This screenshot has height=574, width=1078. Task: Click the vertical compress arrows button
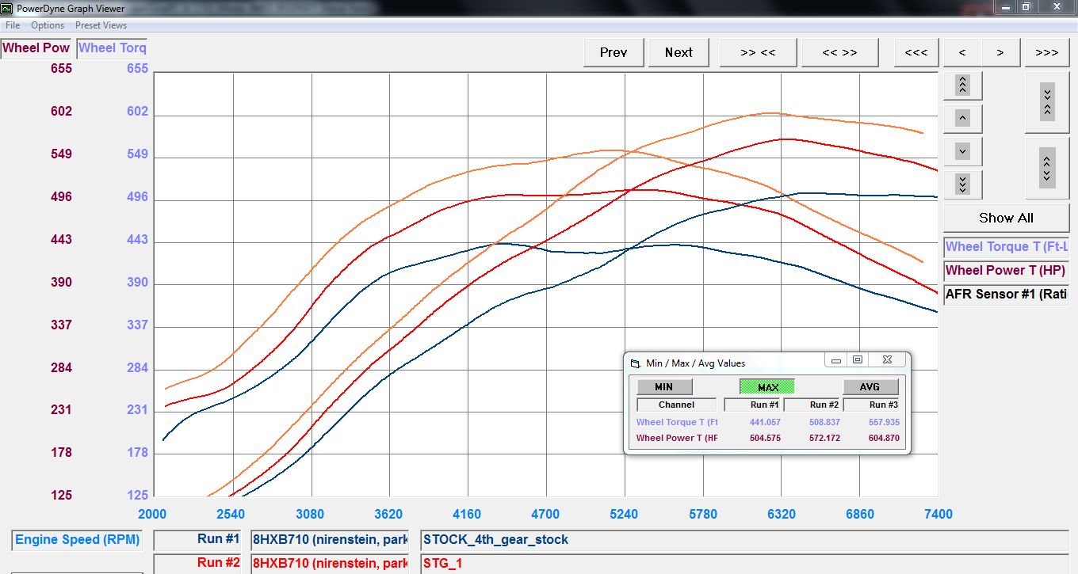[x=1046, y=101]
